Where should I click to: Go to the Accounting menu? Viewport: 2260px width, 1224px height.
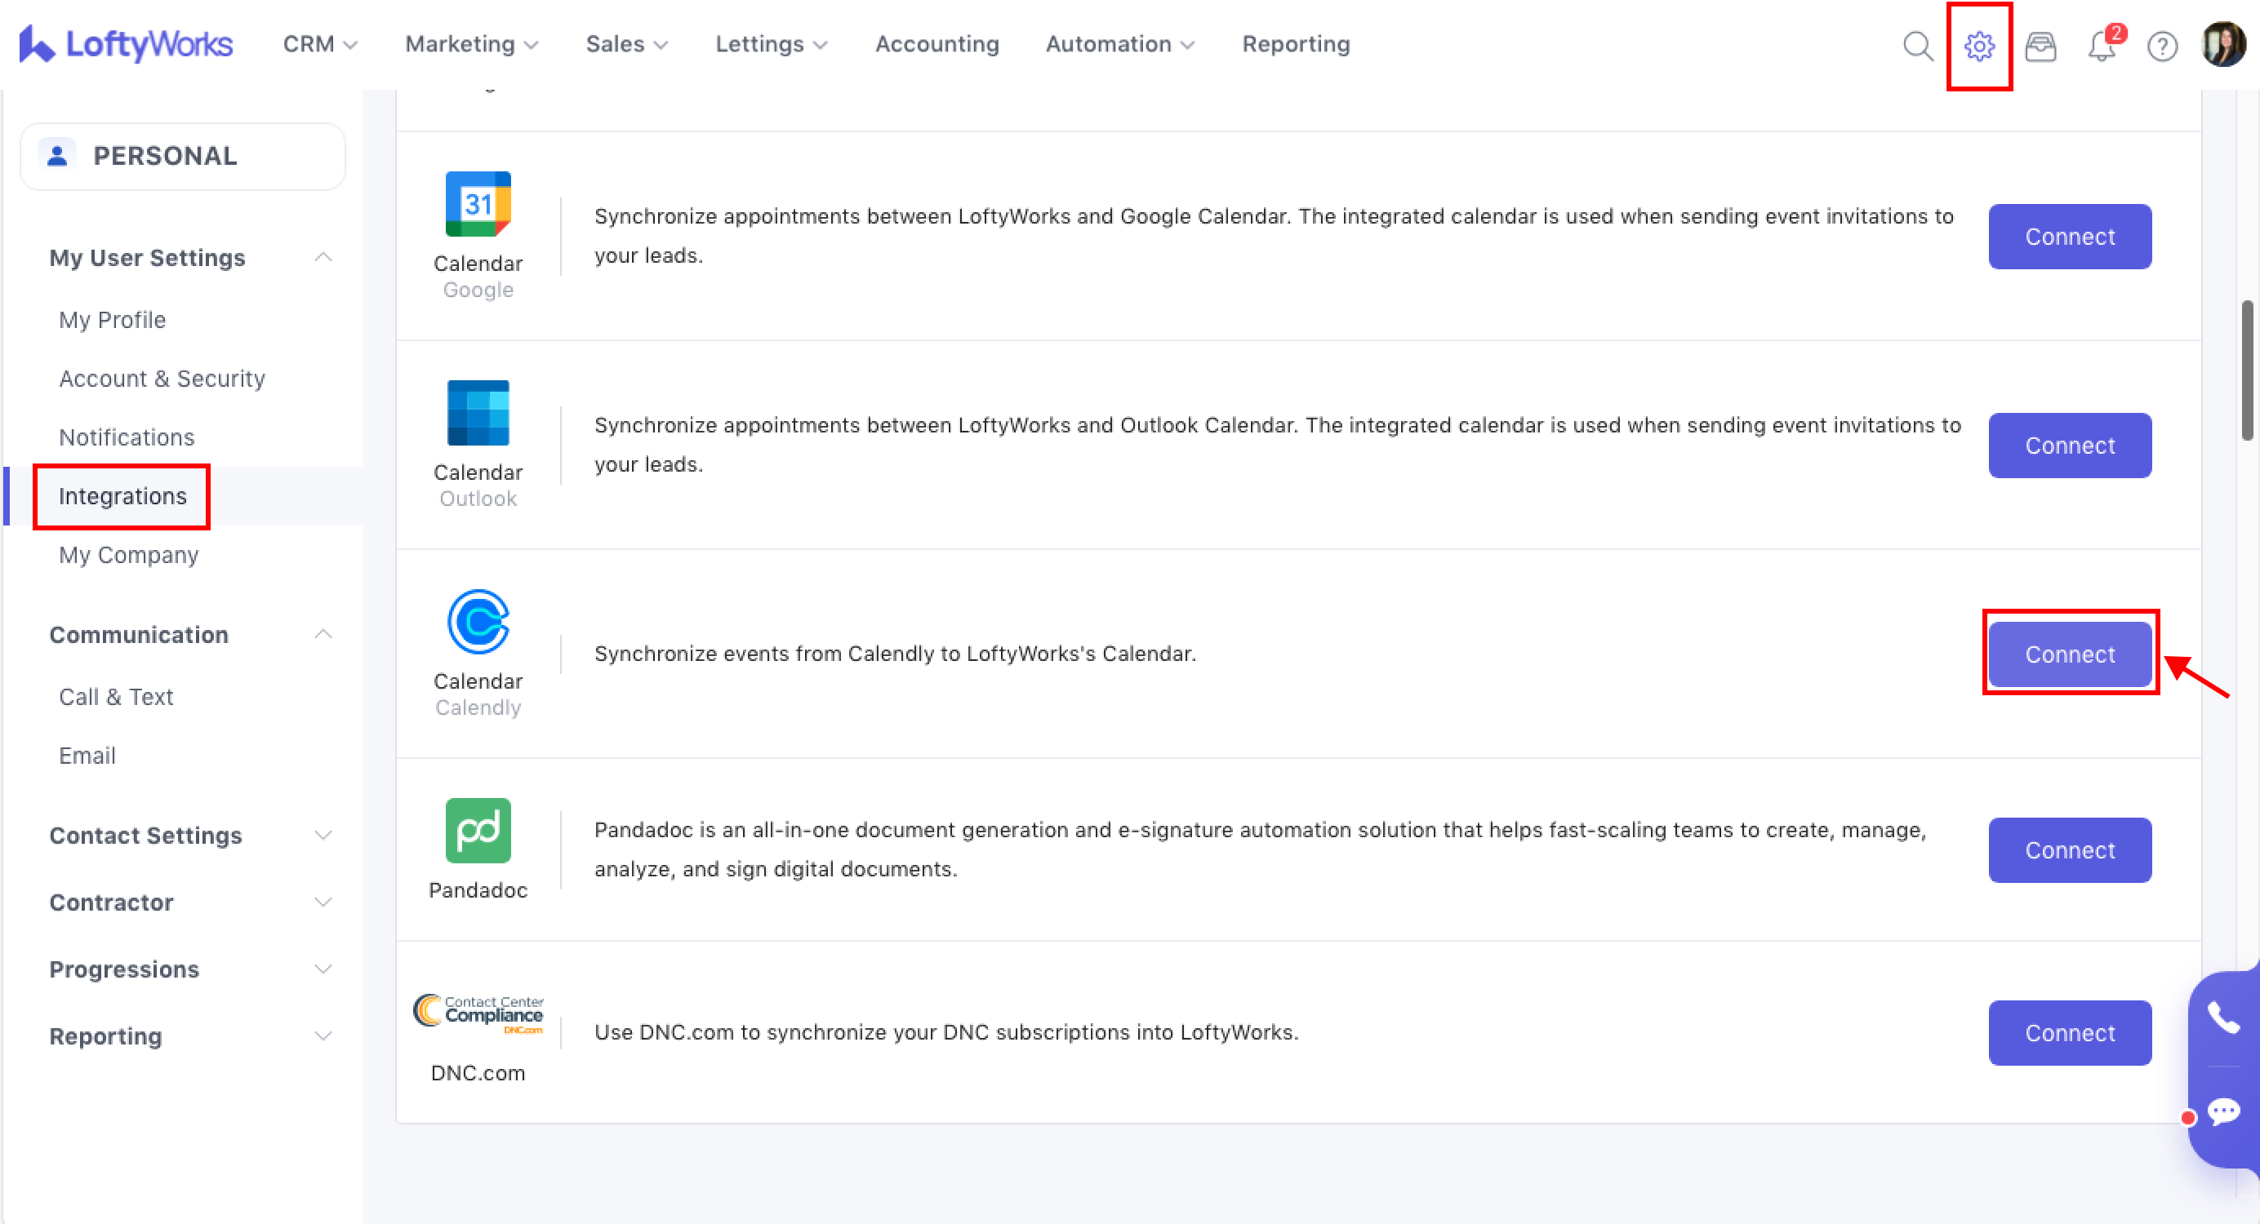[x=937, y=44]
